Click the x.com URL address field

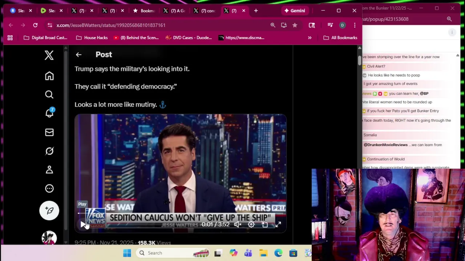(111, 25)
